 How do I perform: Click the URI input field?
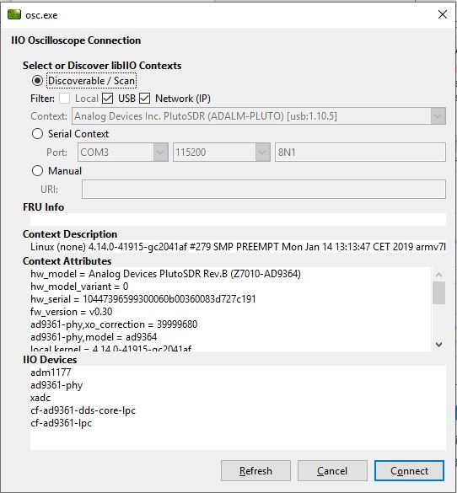tap(264, 190)
